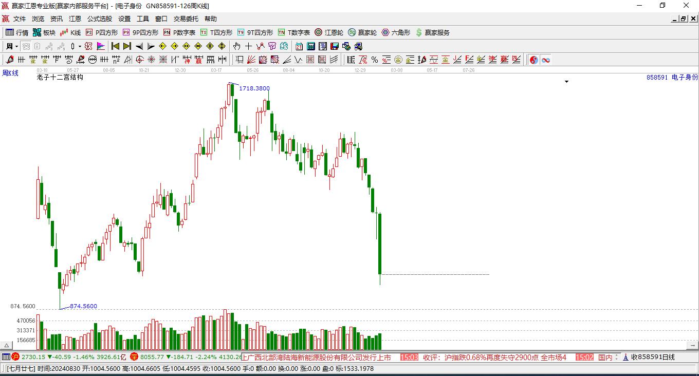Viewport: 699px width, 376px height.
Task: Open the calculator icon
Action: (310, 46)
